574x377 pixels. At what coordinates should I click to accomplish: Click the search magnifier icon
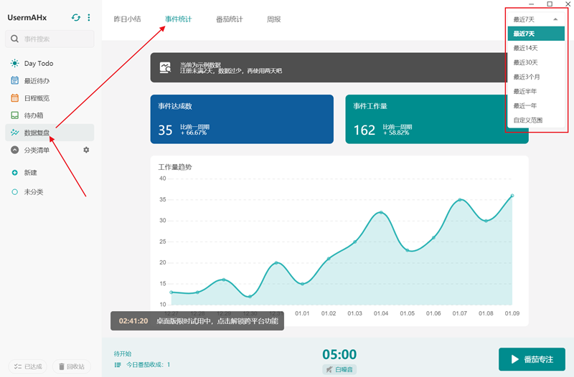pos(14,39)
